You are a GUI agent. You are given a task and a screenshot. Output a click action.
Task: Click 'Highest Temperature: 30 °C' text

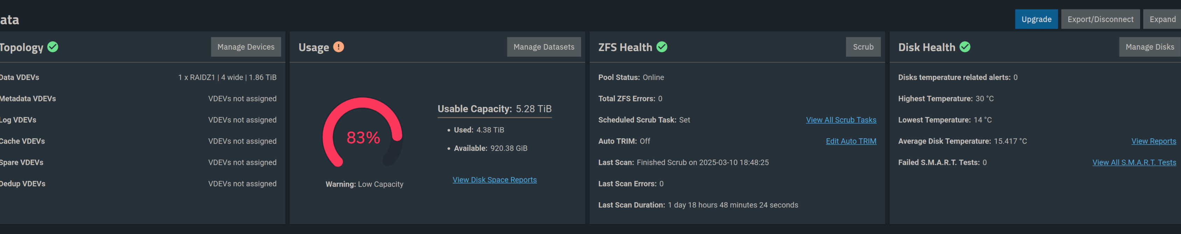pyautogui.click(x=945, y=98)
